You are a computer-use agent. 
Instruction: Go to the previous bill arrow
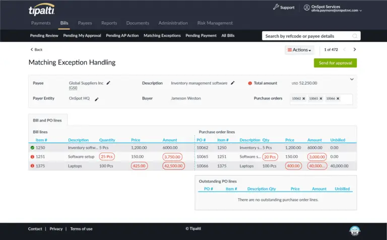(x=345, y=49)
